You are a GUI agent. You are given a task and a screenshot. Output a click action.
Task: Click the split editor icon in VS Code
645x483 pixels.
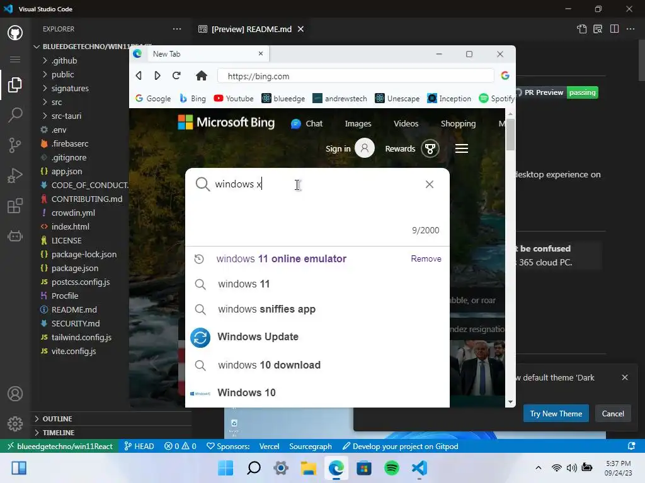(614, 29)
